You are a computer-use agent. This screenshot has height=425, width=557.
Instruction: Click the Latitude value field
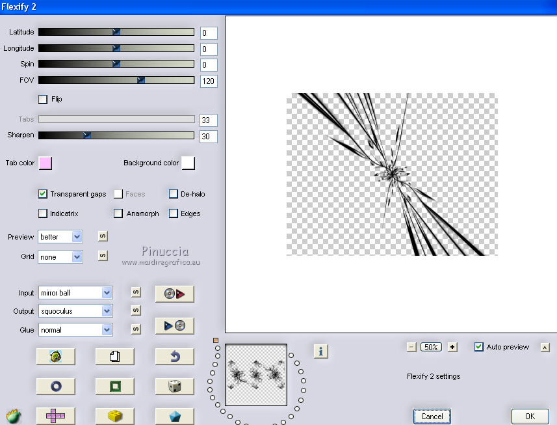(209, 33)
